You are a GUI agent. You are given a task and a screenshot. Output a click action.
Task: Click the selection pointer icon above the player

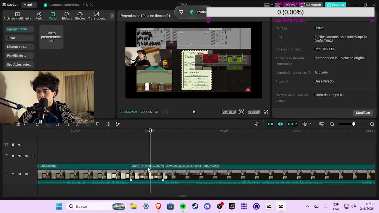(181, 12)
